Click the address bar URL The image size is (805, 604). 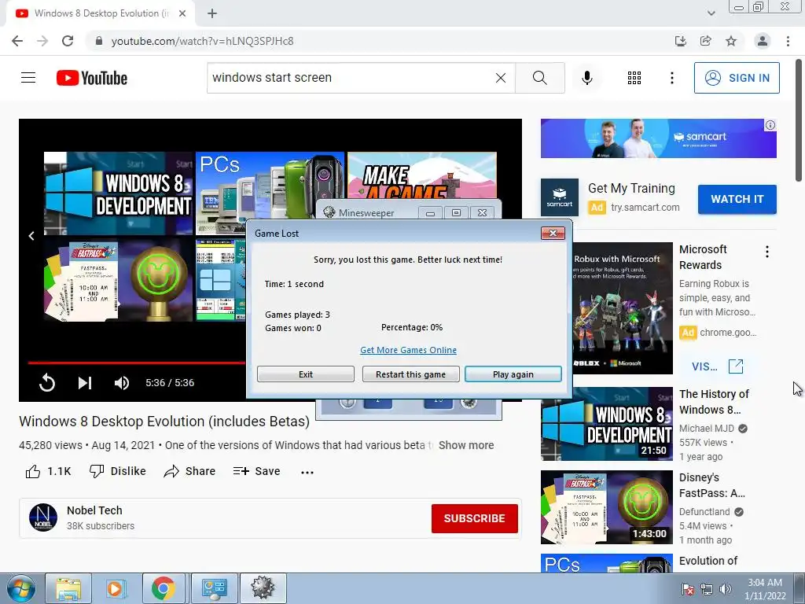(202, 41)
